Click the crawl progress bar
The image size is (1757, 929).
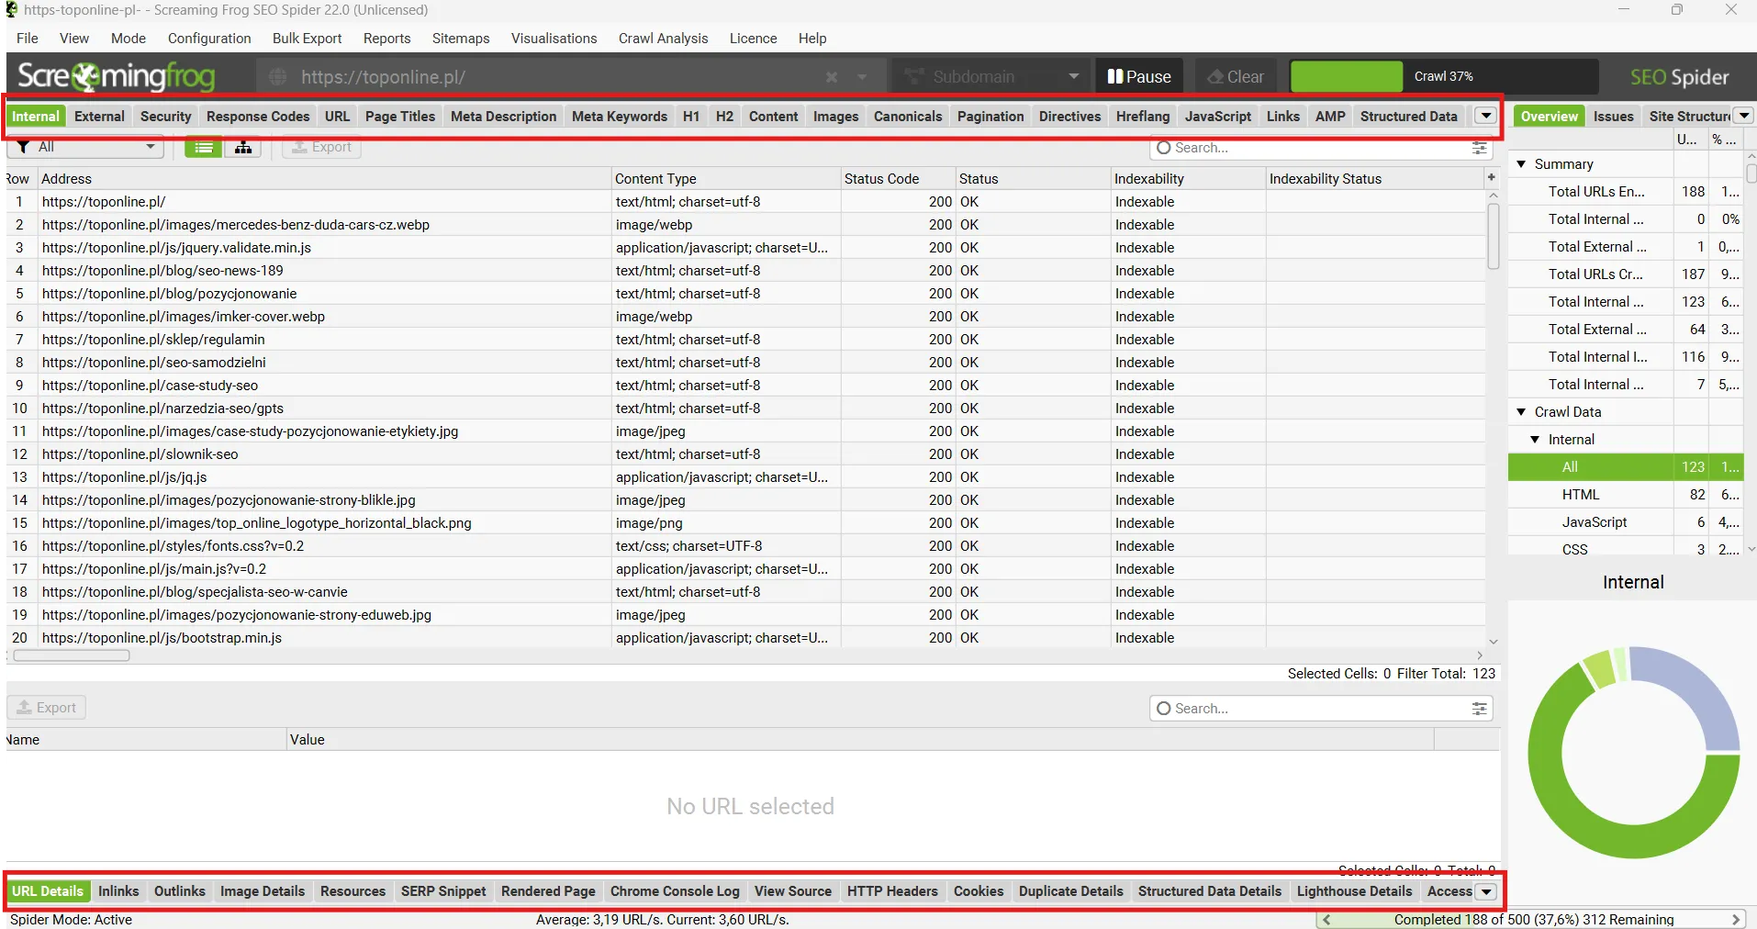[x=1443, y=77]
